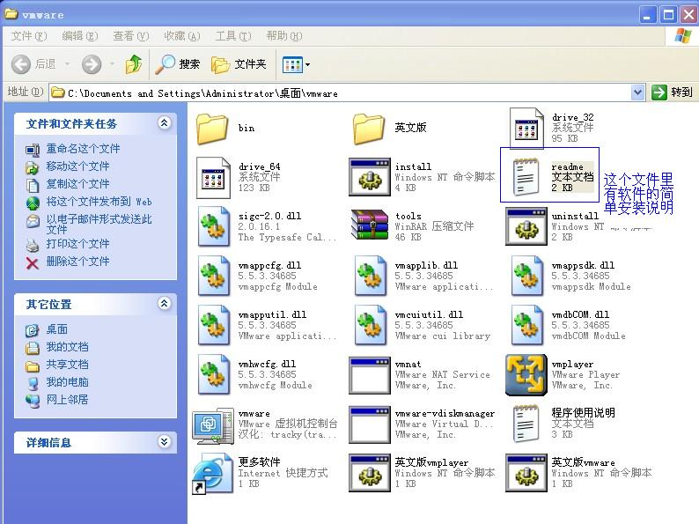The image size is (699, 524).
Task: Select the vmware virtual machine console icon
Action: pyautogui.click(x=212, y=424)
